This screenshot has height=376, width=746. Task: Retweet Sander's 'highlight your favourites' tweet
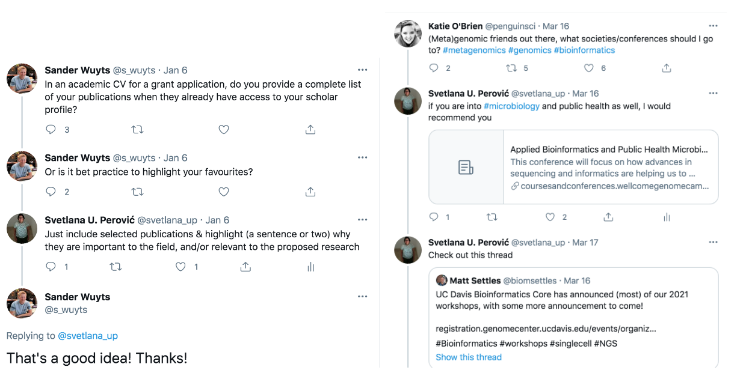pyautogui.click(x=137, y=192)
